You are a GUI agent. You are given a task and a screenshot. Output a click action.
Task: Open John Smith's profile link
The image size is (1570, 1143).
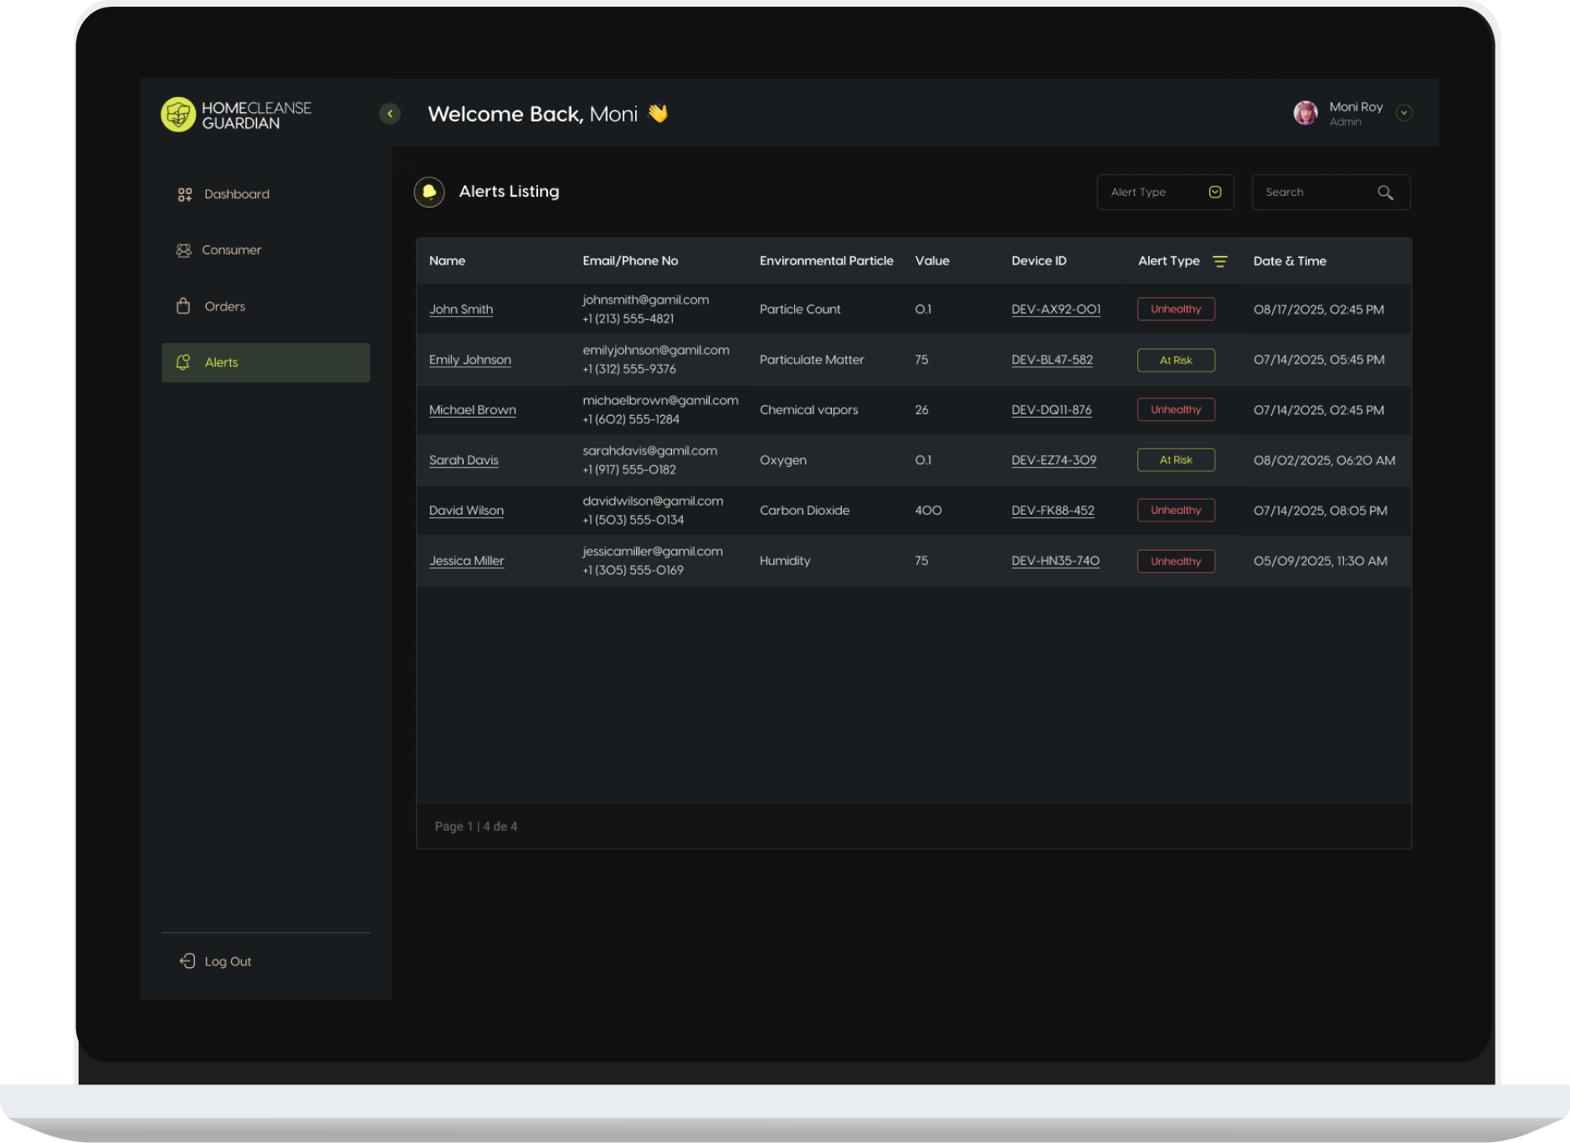pyautogui.click(x=461, y=310)
